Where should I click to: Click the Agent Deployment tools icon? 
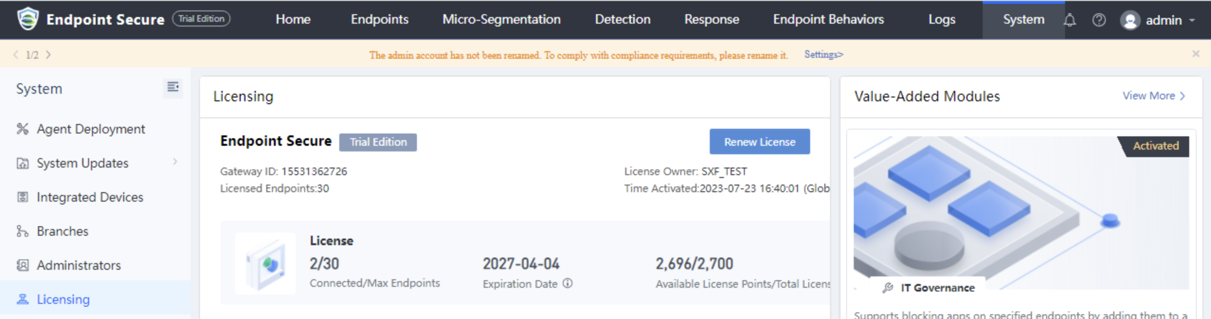tap(23, 129)
